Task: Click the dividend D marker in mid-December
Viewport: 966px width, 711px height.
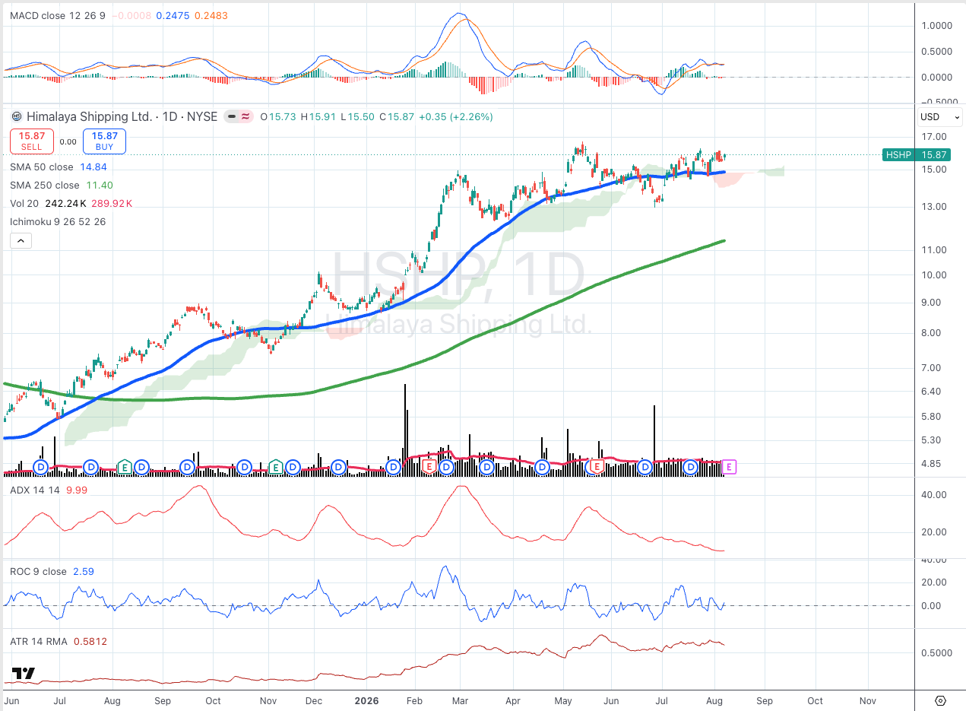Action: point(337,466)
